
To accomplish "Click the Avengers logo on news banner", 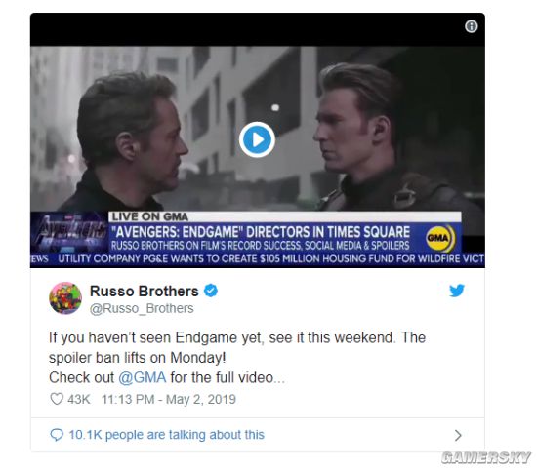I will [69, 233].
